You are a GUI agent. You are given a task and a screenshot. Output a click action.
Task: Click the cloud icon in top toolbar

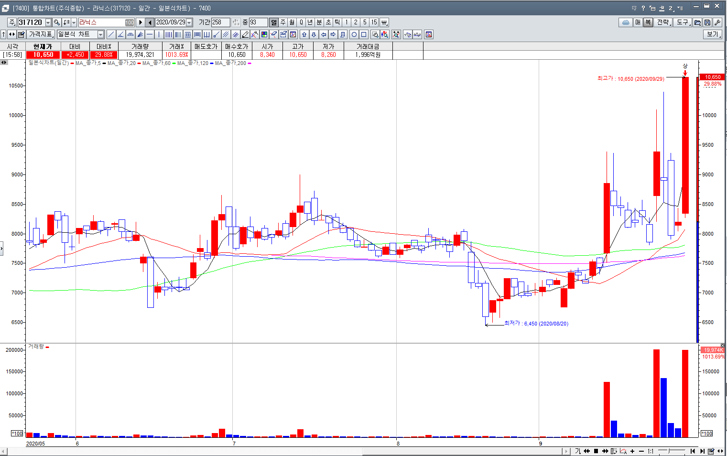pos(626,22)
